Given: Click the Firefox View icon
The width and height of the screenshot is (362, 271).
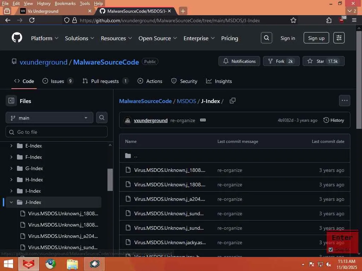Looking at the screenshot, I should tap(7, 11).
